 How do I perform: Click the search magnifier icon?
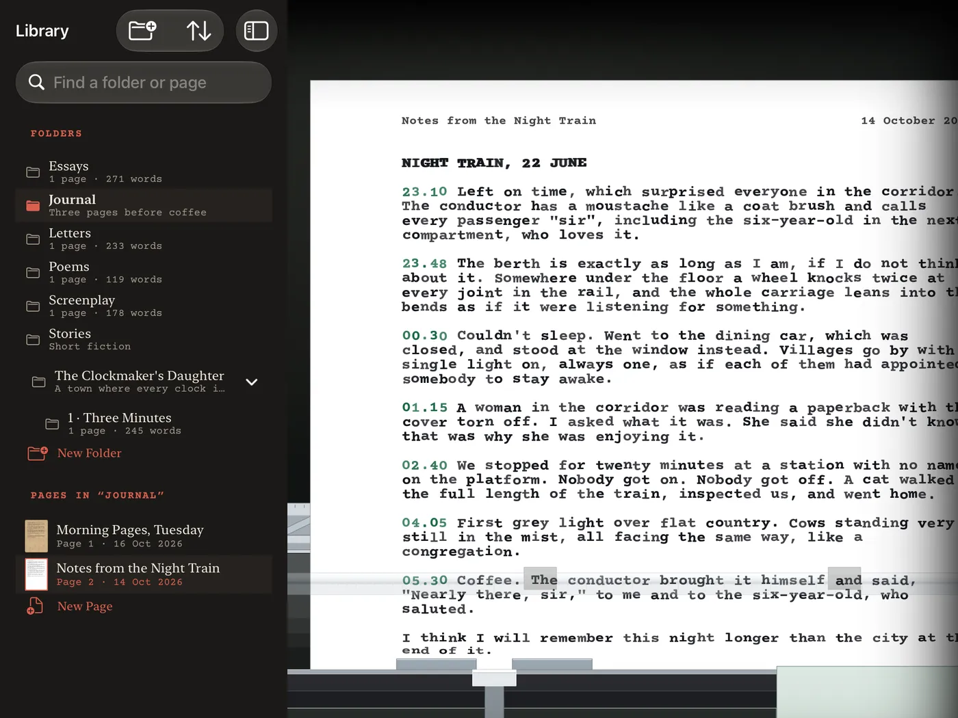click(36, 83)
